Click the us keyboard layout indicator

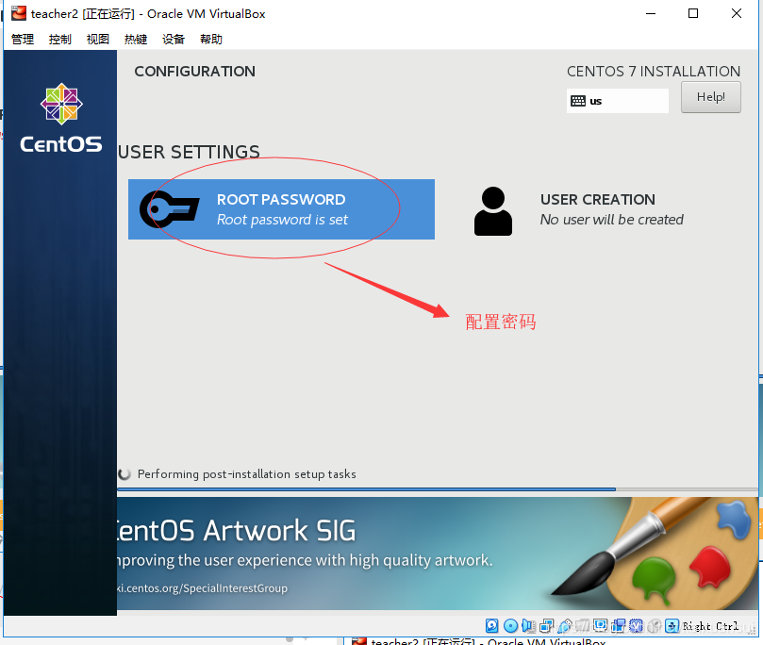(617, 101)
